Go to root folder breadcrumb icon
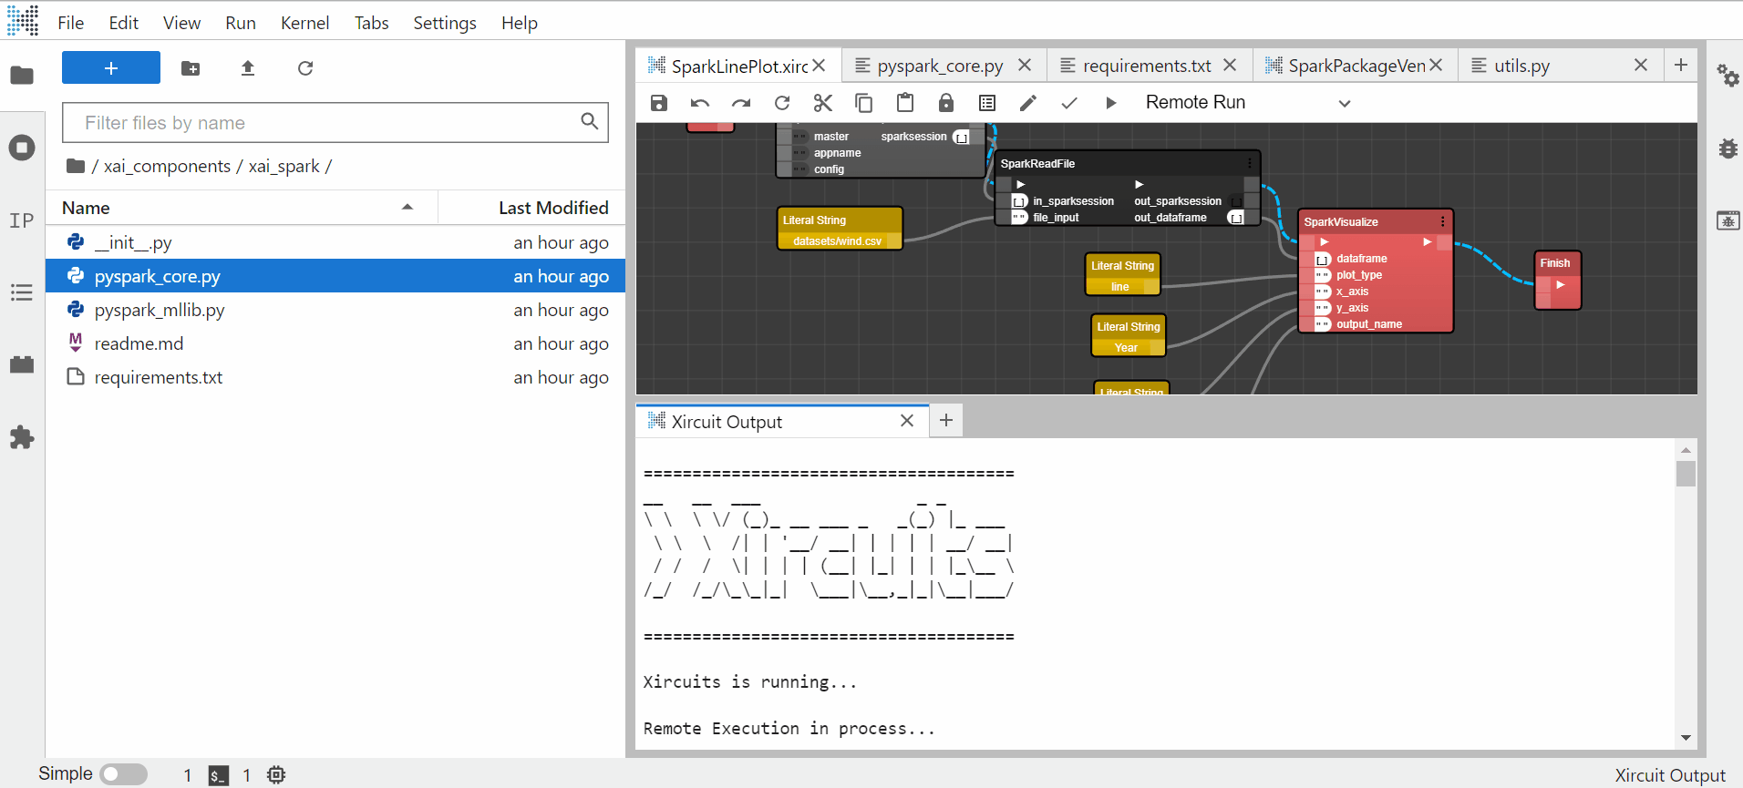The width and height of the screenshot is (1743, 788). click(x=76, y=166)
